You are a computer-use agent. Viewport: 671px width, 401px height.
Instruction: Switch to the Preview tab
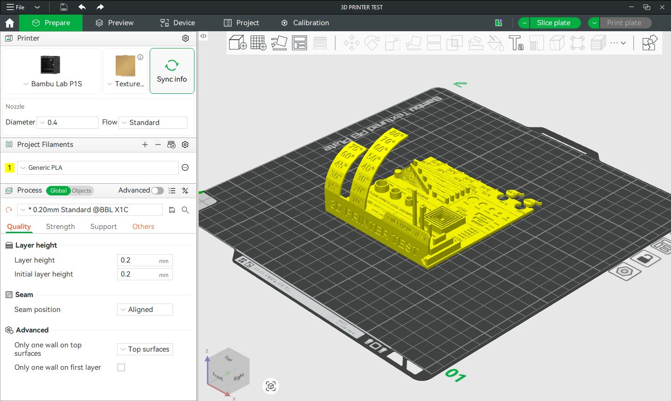click(x=115, y=23)
